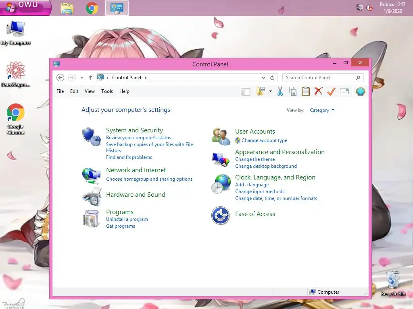
Task: Click Add a language link
Action: pyautogui.click(x=252, y=185)
